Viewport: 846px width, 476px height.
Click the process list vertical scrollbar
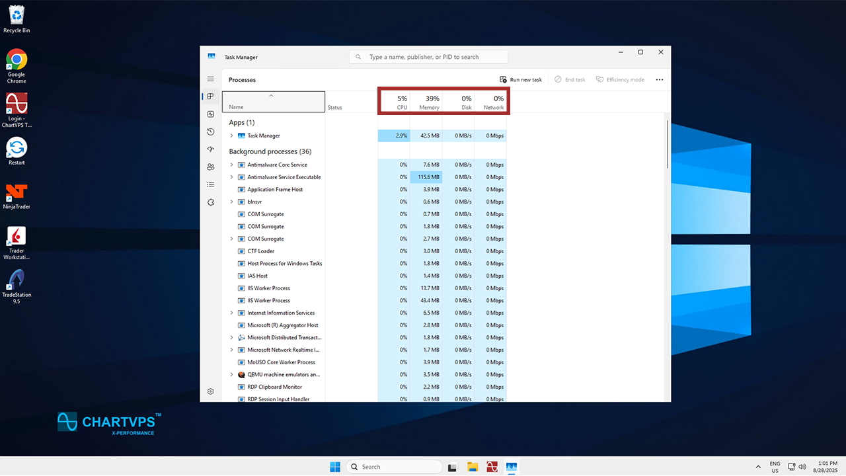click(668, 144)
